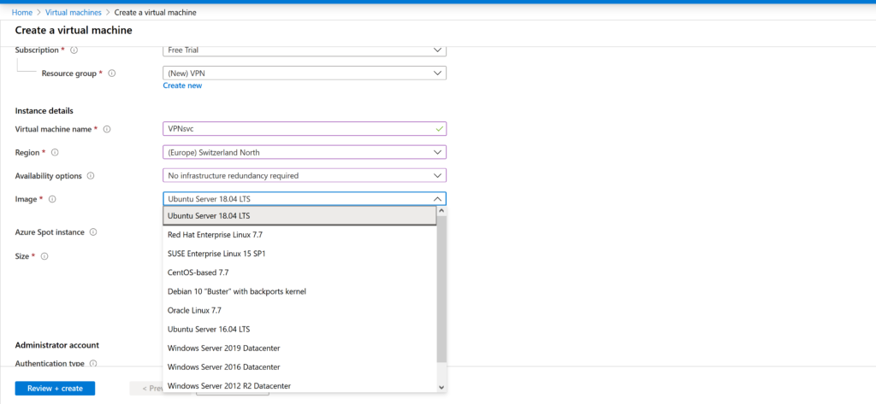Click the Create new resource group link
Image resolution: width=876 pixels, height=404 pixels.
pyautogui.click(x=182, y=85)
